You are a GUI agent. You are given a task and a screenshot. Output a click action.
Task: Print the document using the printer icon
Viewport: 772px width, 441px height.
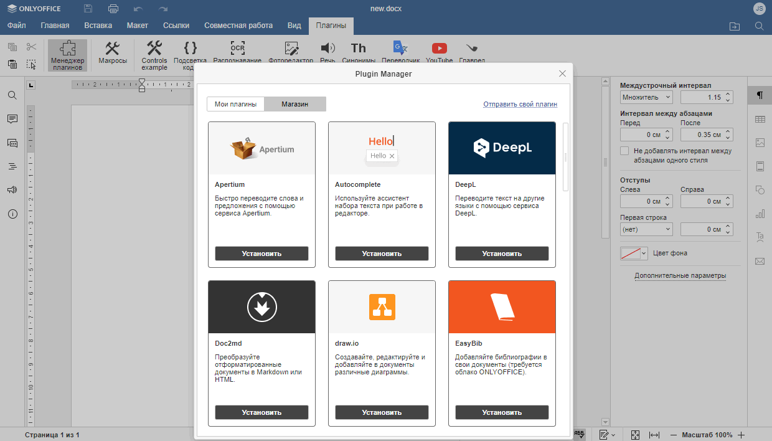point(113,9)
